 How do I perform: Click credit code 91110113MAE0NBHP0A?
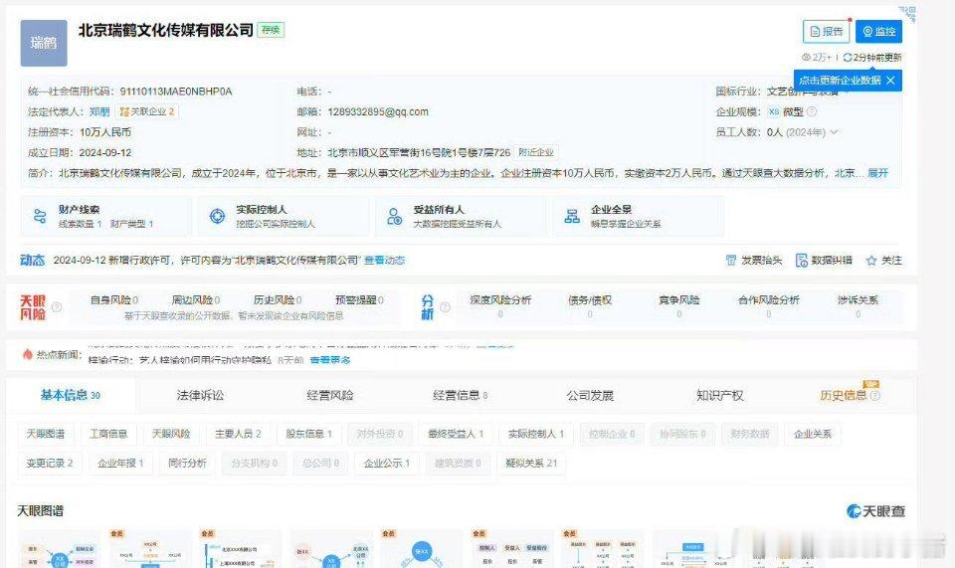[176, 92]
